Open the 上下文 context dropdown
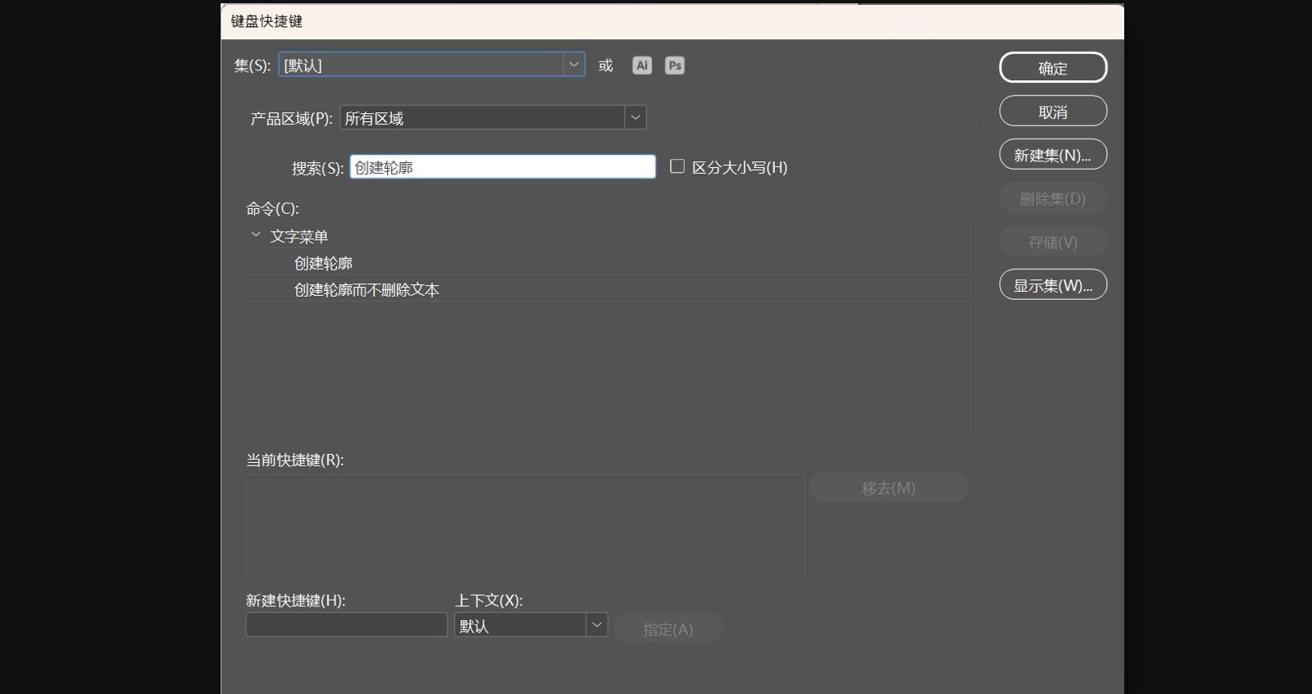1312x694 pixels. click(x=531, y=625)
